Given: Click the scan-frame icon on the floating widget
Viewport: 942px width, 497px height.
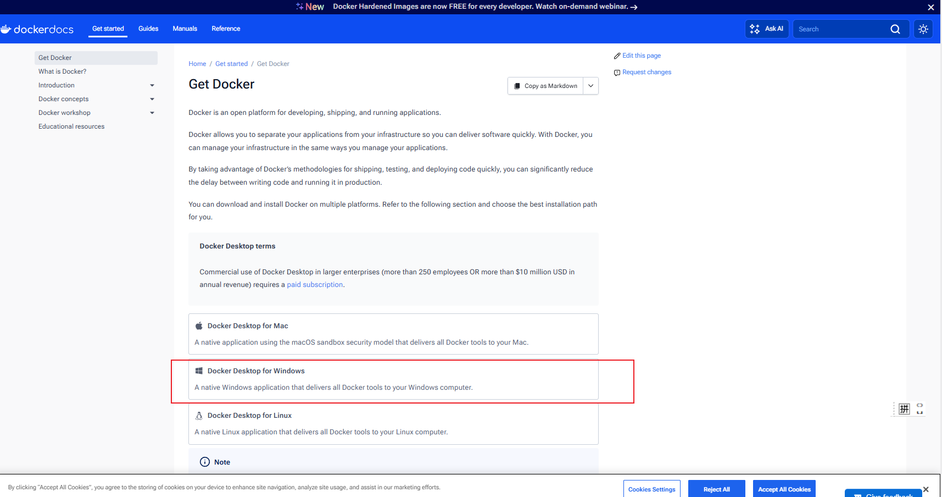Looking at the screenshot, I should pos(919,409).
